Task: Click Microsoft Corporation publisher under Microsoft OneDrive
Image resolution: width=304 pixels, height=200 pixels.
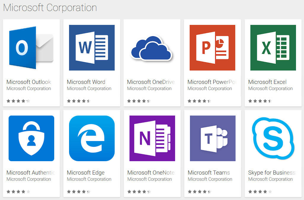Action: (x=149, y=89)
